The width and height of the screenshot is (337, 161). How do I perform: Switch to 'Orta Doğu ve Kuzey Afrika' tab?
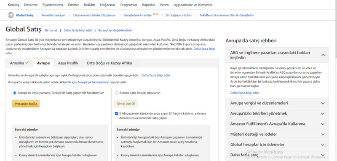(110, 63)
